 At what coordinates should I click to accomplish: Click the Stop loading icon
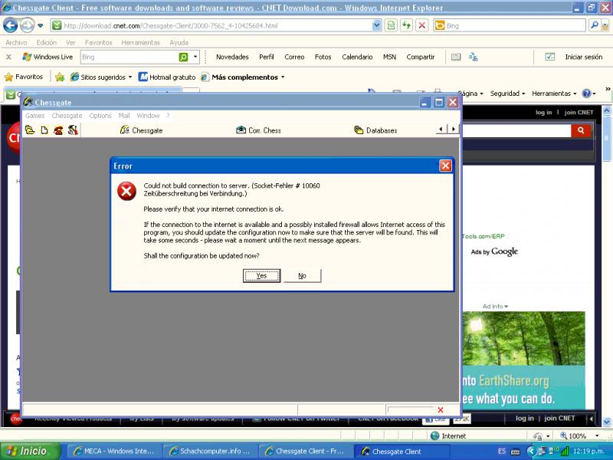pyautogui.click(x=422, y=26)
